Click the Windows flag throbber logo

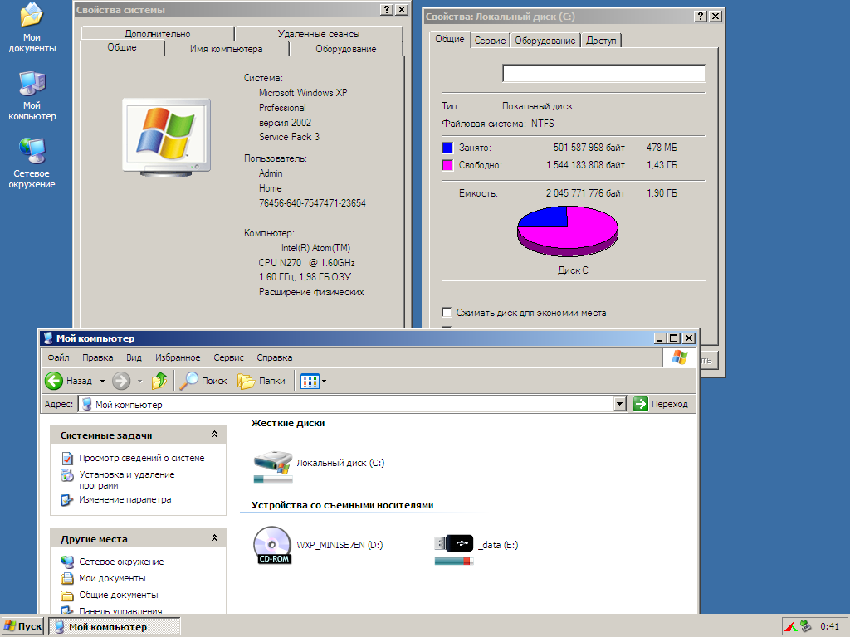[x=679, y=357]
